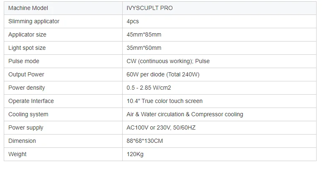Click the 4pcs value cell

[x=219, y=22]
